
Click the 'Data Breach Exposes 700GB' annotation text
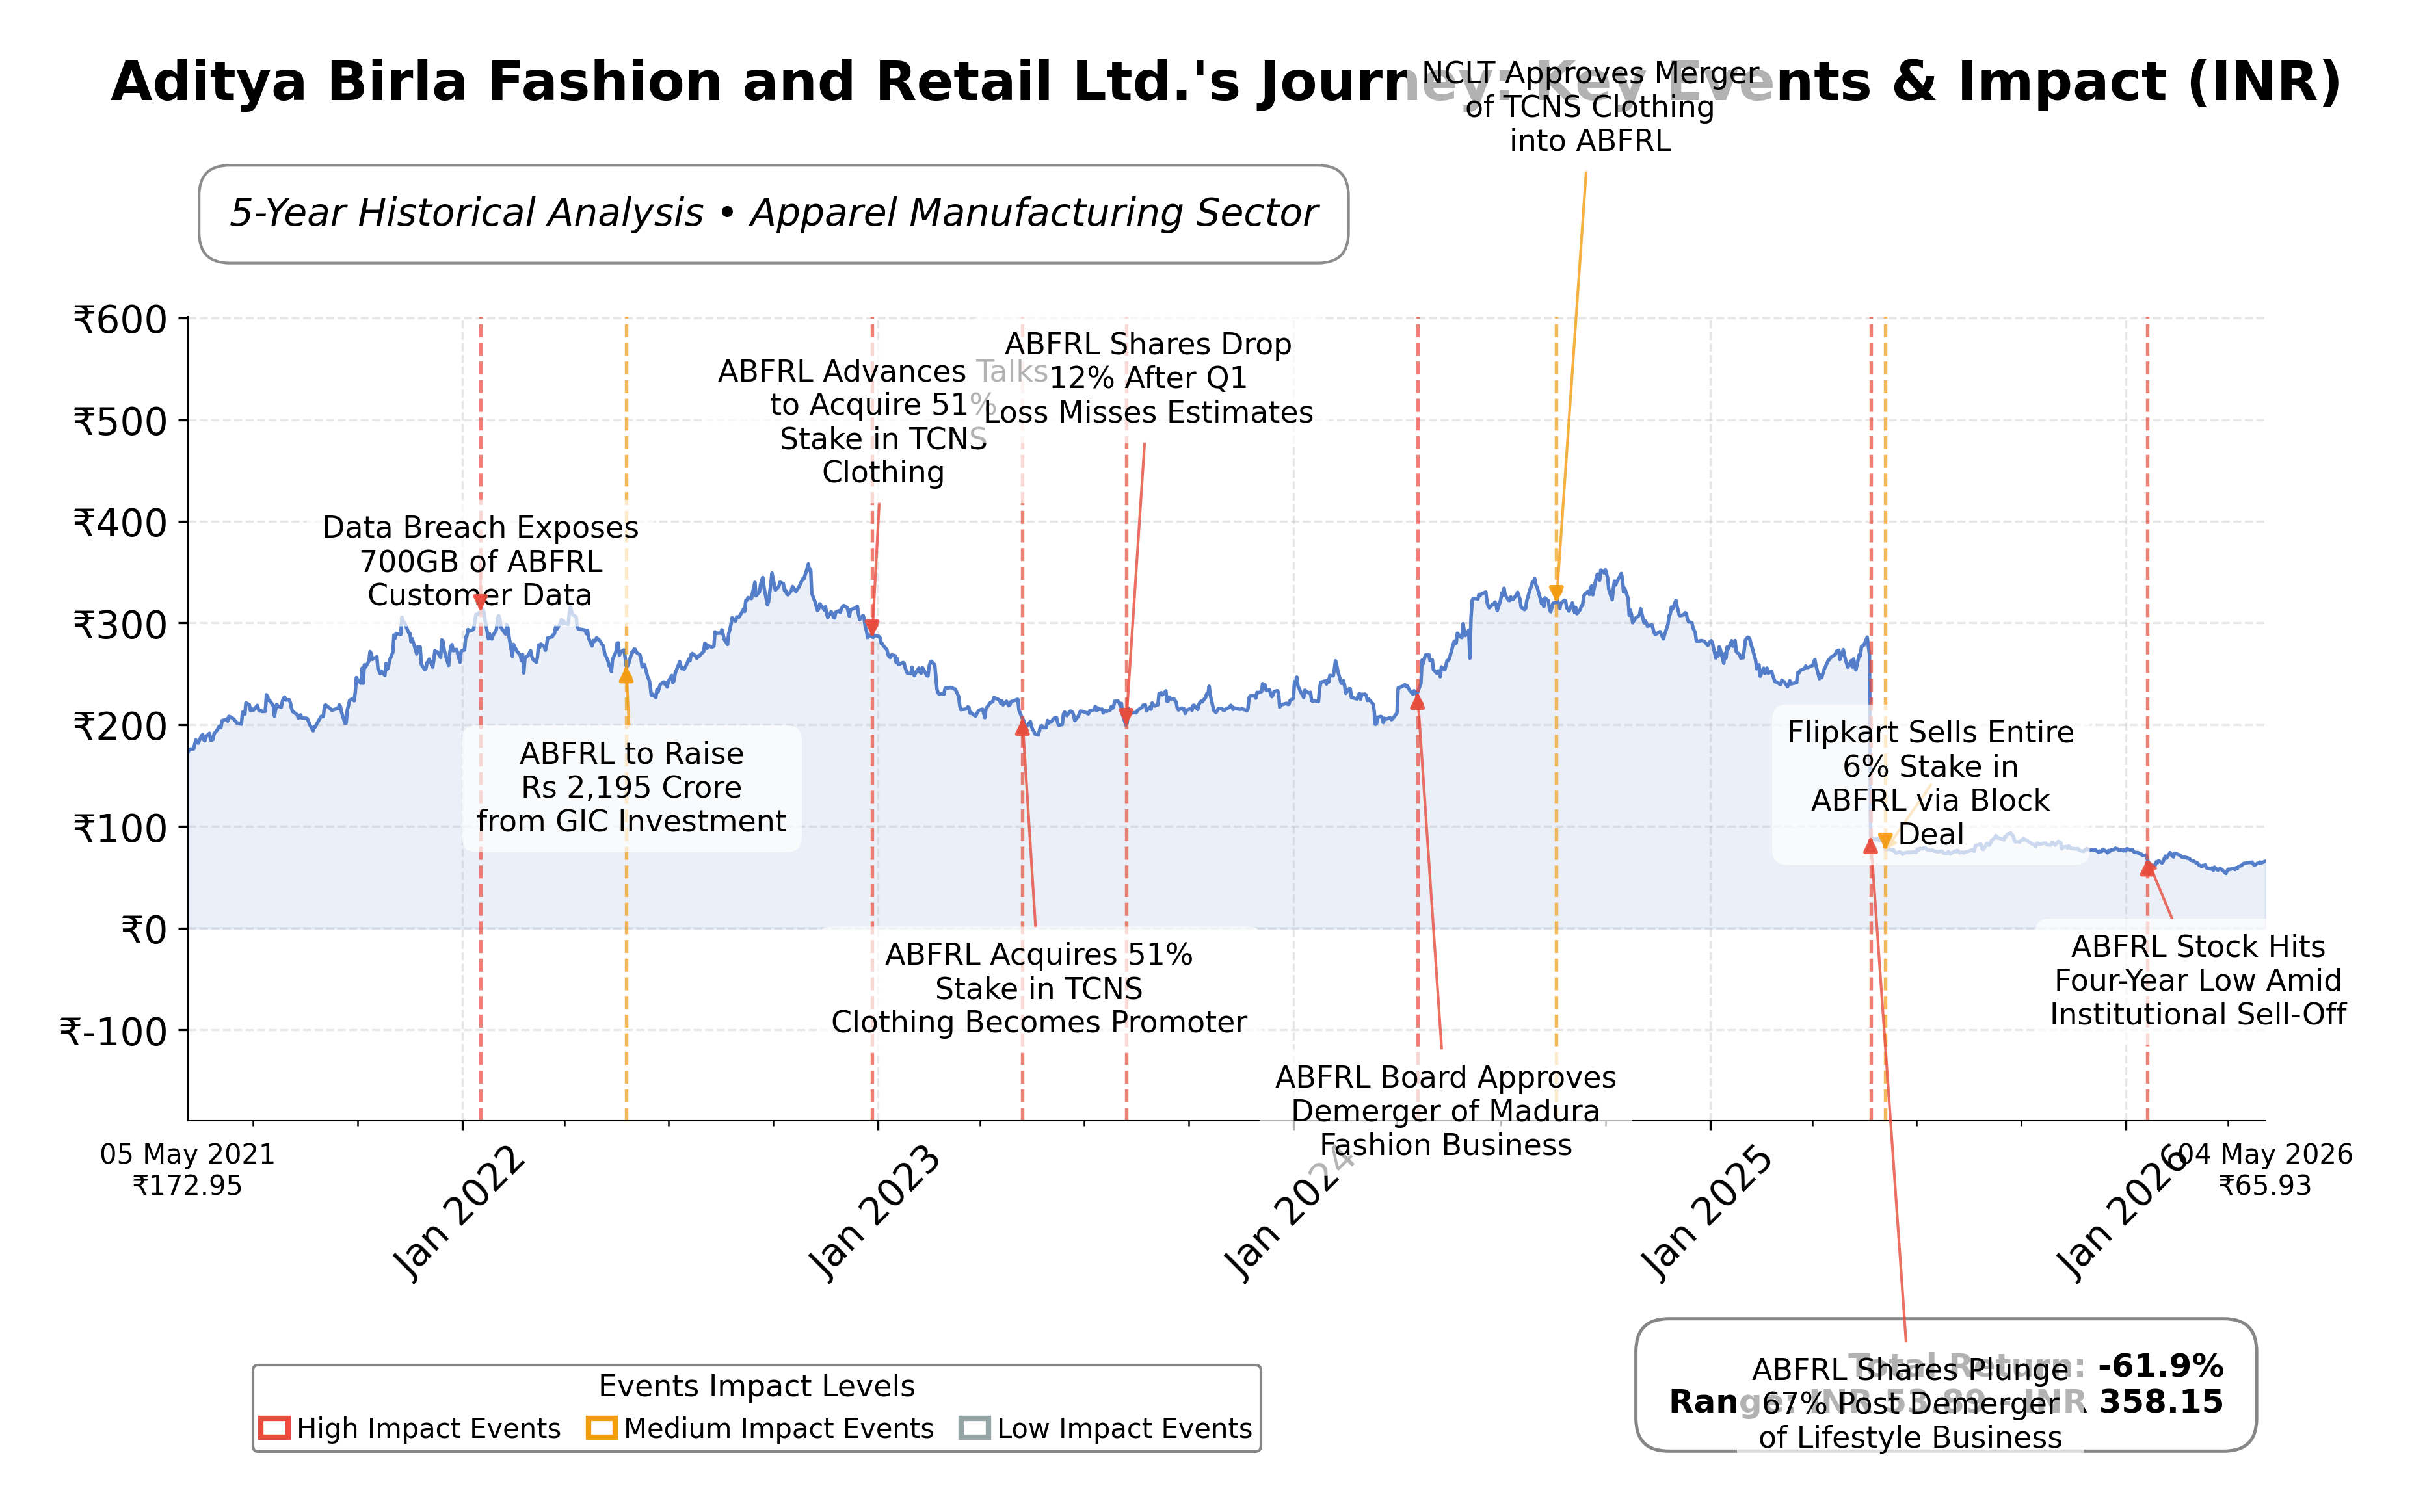pyautogui.click(x=480, y=561)
